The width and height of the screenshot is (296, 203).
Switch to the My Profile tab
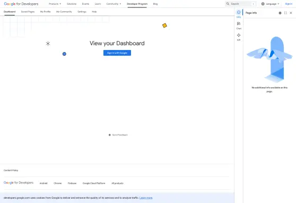click(45, 12)
